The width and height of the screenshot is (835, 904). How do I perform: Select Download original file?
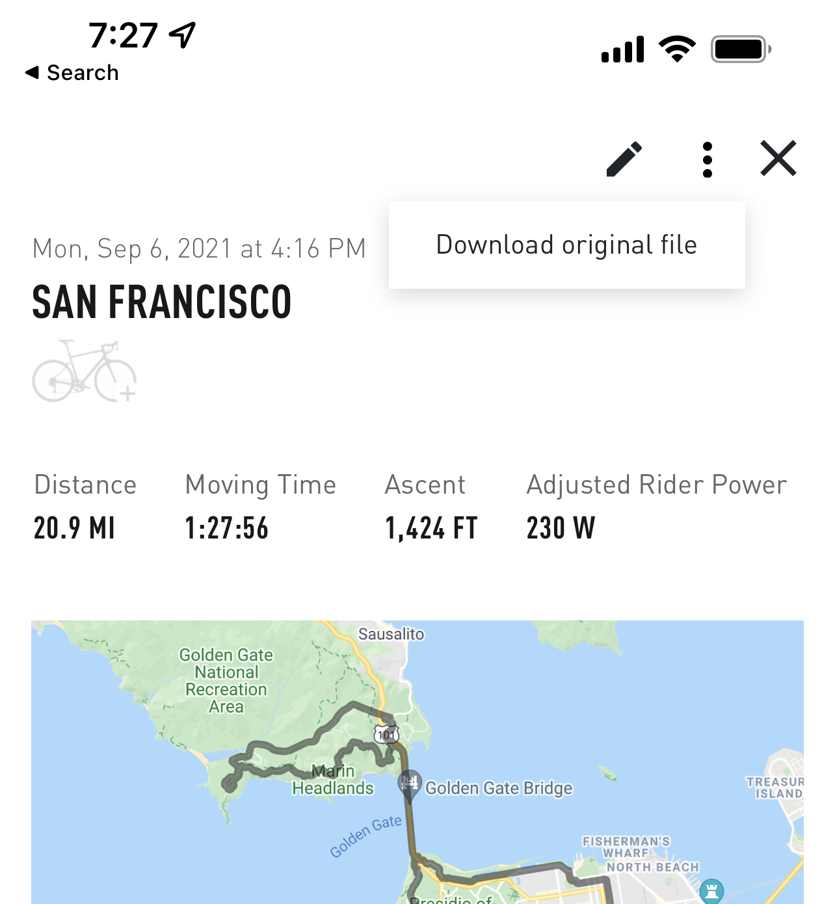566,245
